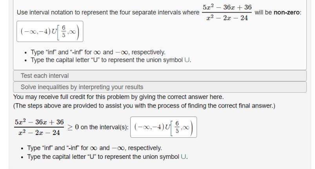Screen dimensions: 315x169
Task: Expand the "Test each interval" step
Action: click(x=159, y=76)
